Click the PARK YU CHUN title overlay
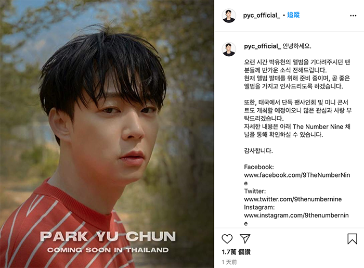 [108, 236]
